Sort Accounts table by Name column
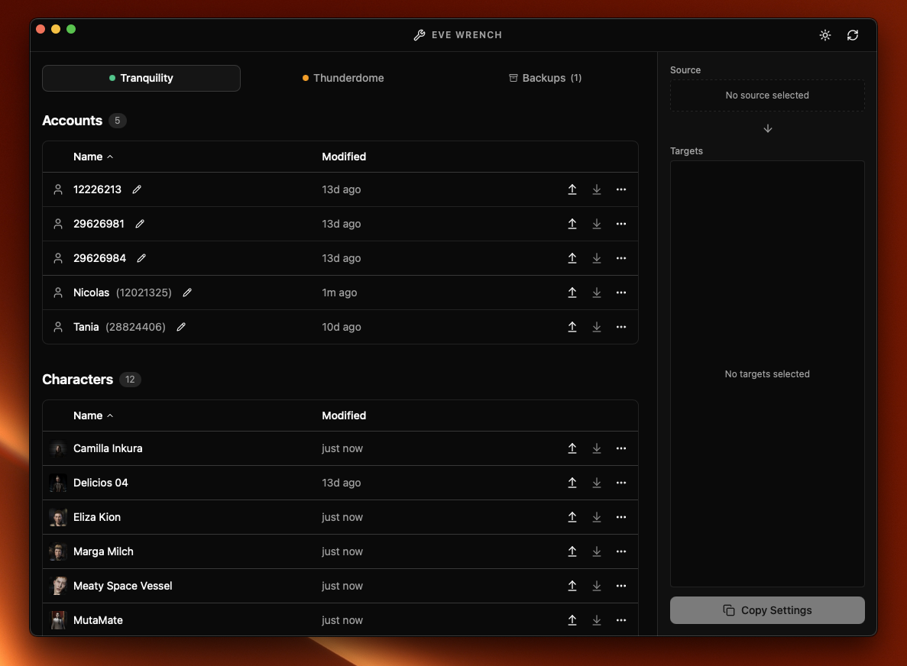This screenshot has width=907, height=666. [x=93, y=157]
